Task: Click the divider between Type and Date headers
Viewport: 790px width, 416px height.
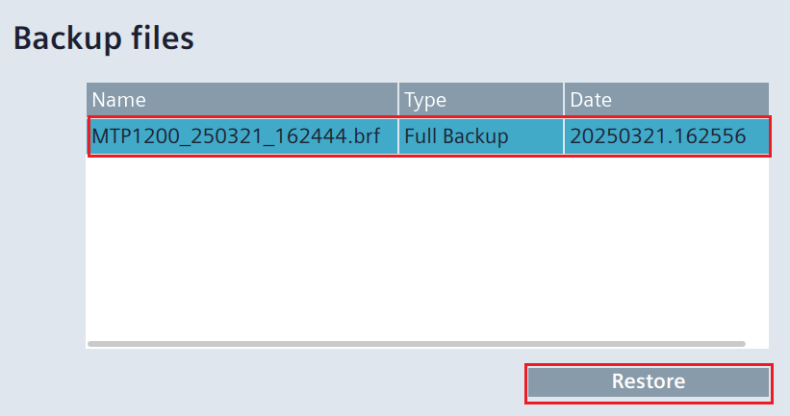Action: (564, 99)
